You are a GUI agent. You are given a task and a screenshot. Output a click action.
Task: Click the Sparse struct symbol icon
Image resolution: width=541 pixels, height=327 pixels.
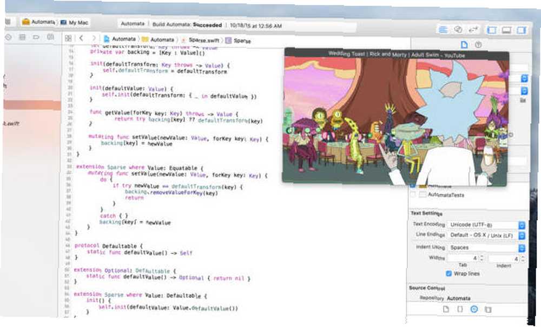(x=228, y=41)
